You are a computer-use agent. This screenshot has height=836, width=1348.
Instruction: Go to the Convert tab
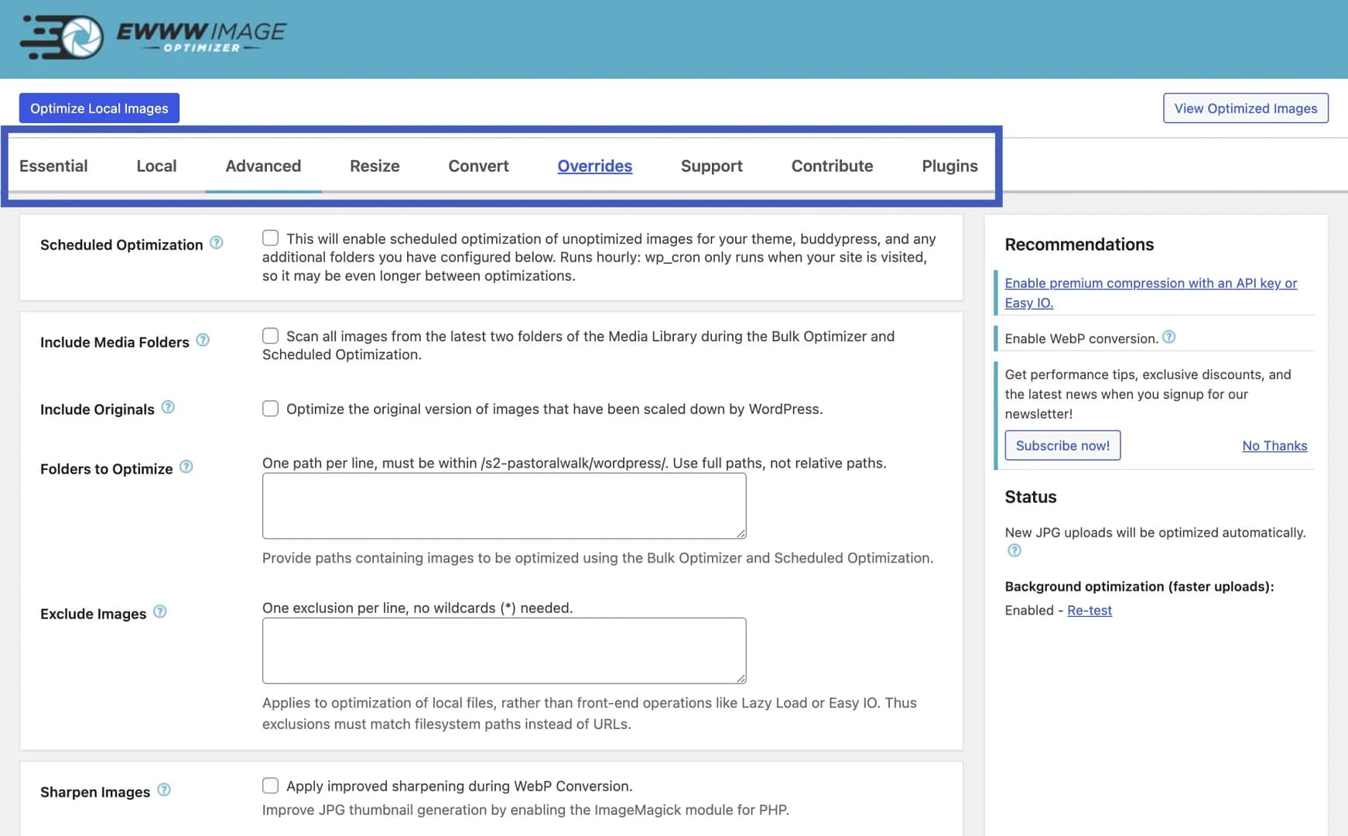tap(478, 166)
